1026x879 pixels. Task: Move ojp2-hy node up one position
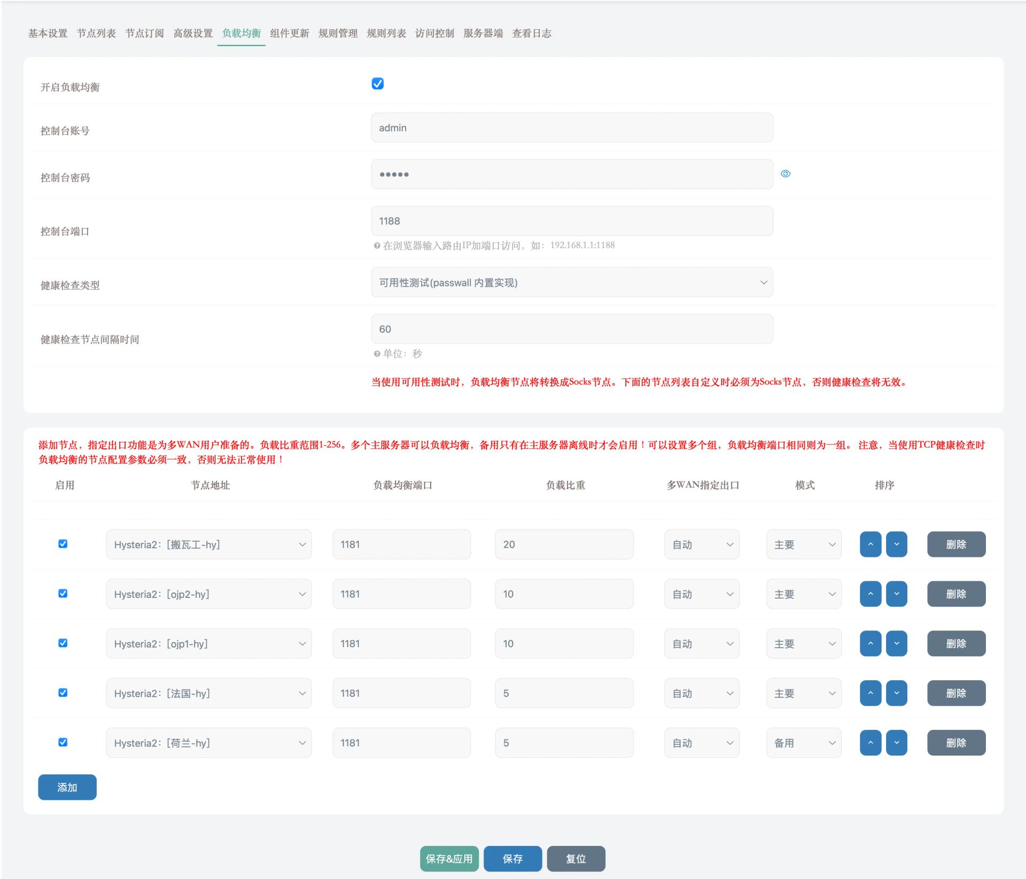point(870,594)
